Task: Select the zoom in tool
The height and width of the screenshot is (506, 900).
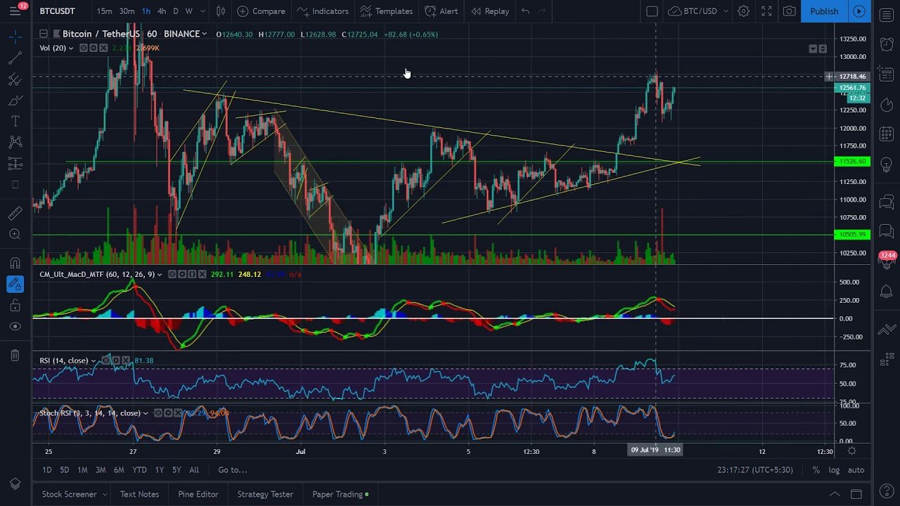Action: pos(15,234)
